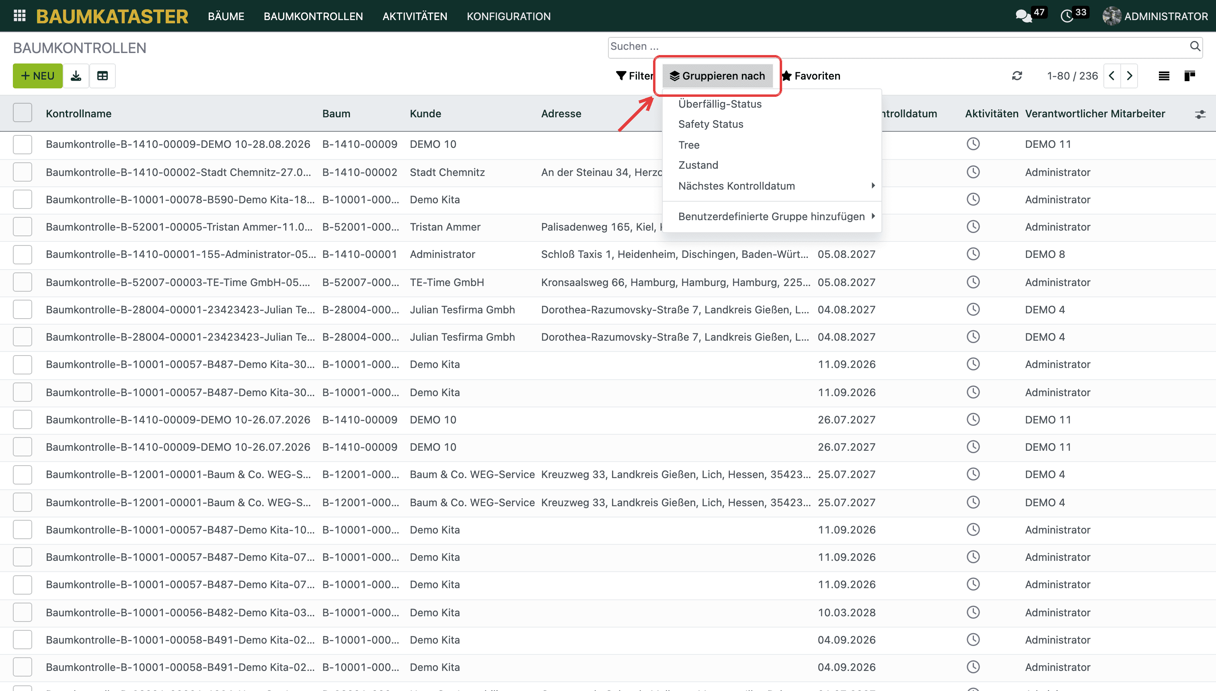Screen dimensions: 1216x691
Task: Open the ADMINISTRATOR user menu
Action: 1155,16
